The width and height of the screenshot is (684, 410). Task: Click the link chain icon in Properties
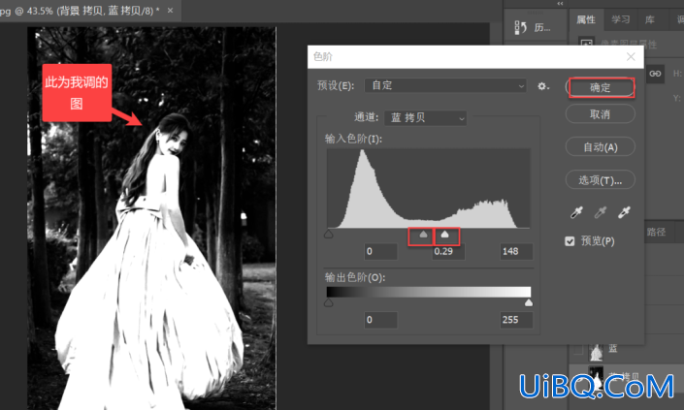pos(655,74)
